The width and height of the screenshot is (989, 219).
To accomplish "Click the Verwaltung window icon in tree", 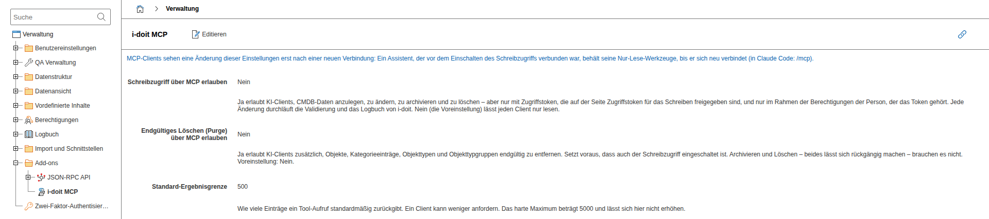I will [16, 34].
